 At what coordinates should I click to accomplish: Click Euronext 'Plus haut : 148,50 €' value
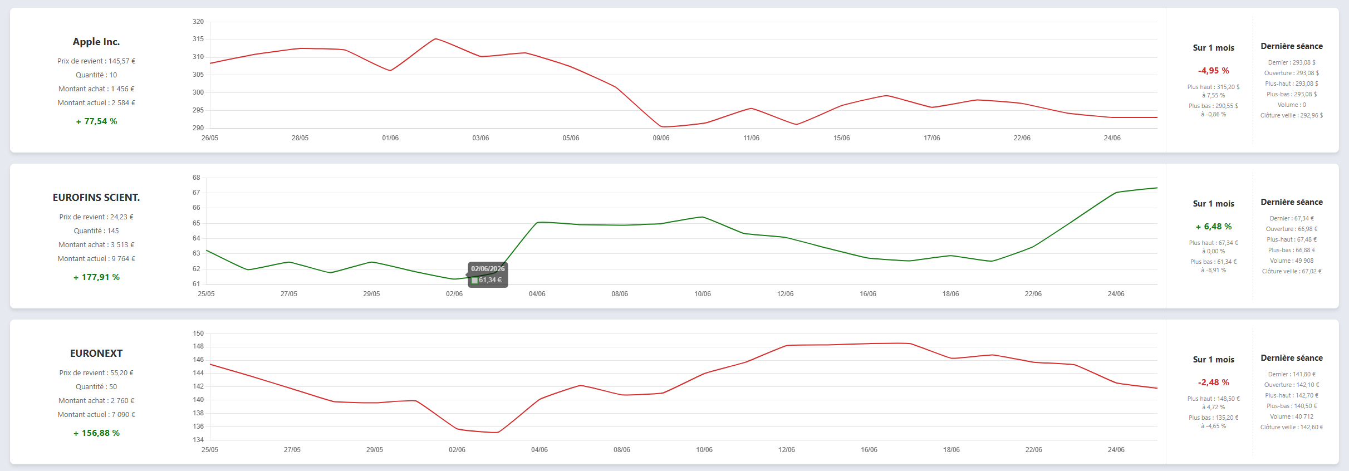coord(1214,399)
